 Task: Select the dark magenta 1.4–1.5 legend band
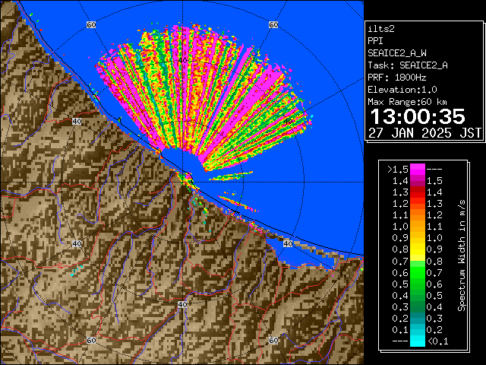[417, 181]
